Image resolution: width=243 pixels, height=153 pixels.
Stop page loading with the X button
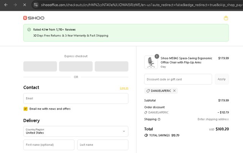24,5
